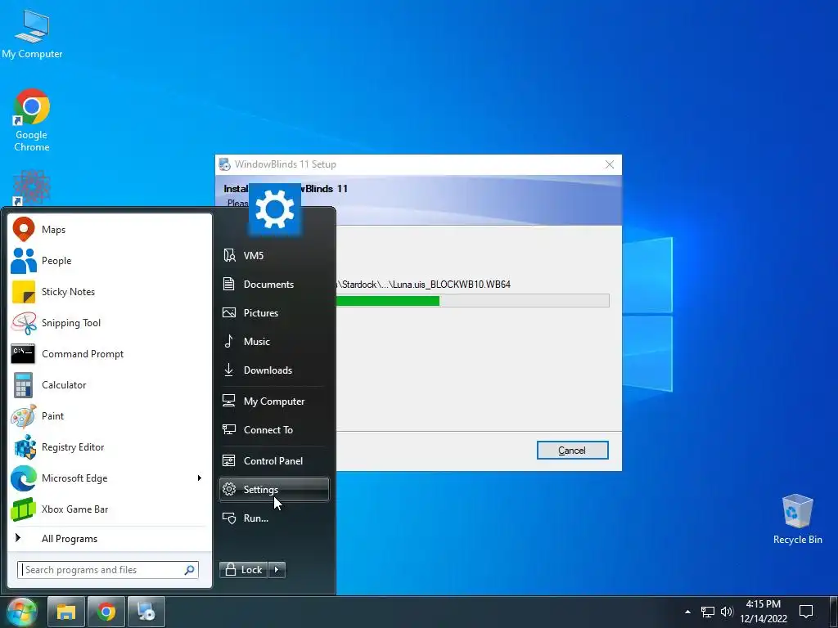Expand Microsoft Edge jump list arrow
This screenshot has height=628, width=838.
pos(200,478)
